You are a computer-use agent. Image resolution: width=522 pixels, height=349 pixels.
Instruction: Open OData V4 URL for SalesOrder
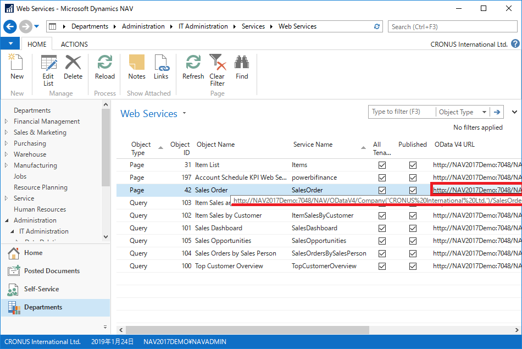[x=477, y=190]
